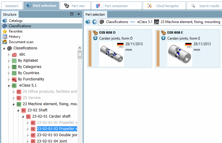Viewport: 222px width, 143px height.
Task: Expand the 23-02-01-03 Double joint node
Action: [28, 135]
